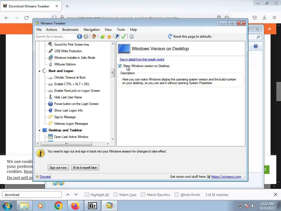Open settings gear icon in Winaero toolbar
The width and height of the screenshot is (281, 211).
coord(131,37)
